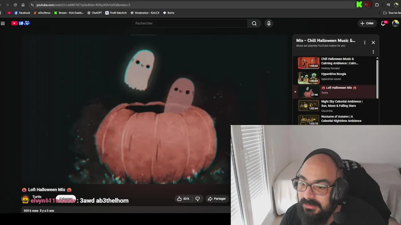Open the Profil Bakchich bookmark
The image size is (401, 225).
pos(116,13)
